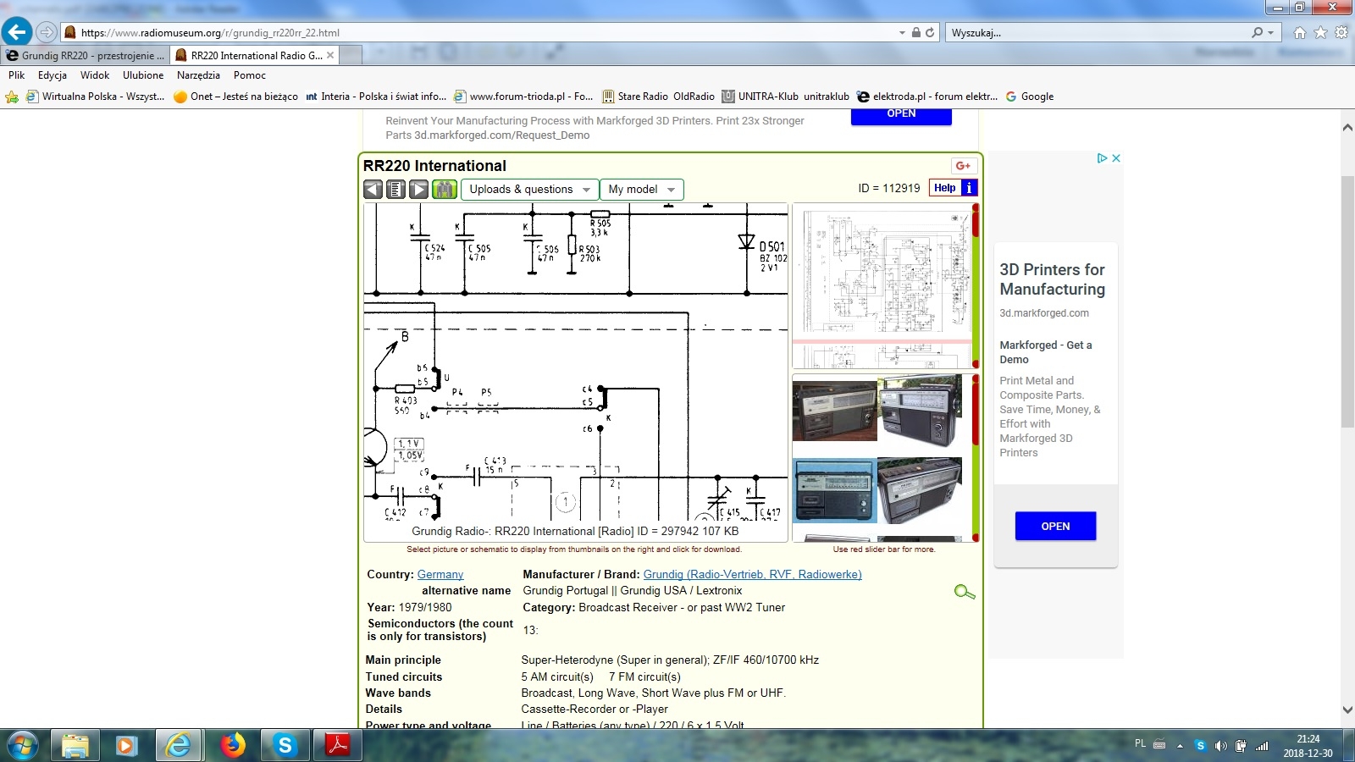Viewport: 1355px width, 762px height.
Task: Open File Explorer from the taskbar
Action: pos(75,746)
